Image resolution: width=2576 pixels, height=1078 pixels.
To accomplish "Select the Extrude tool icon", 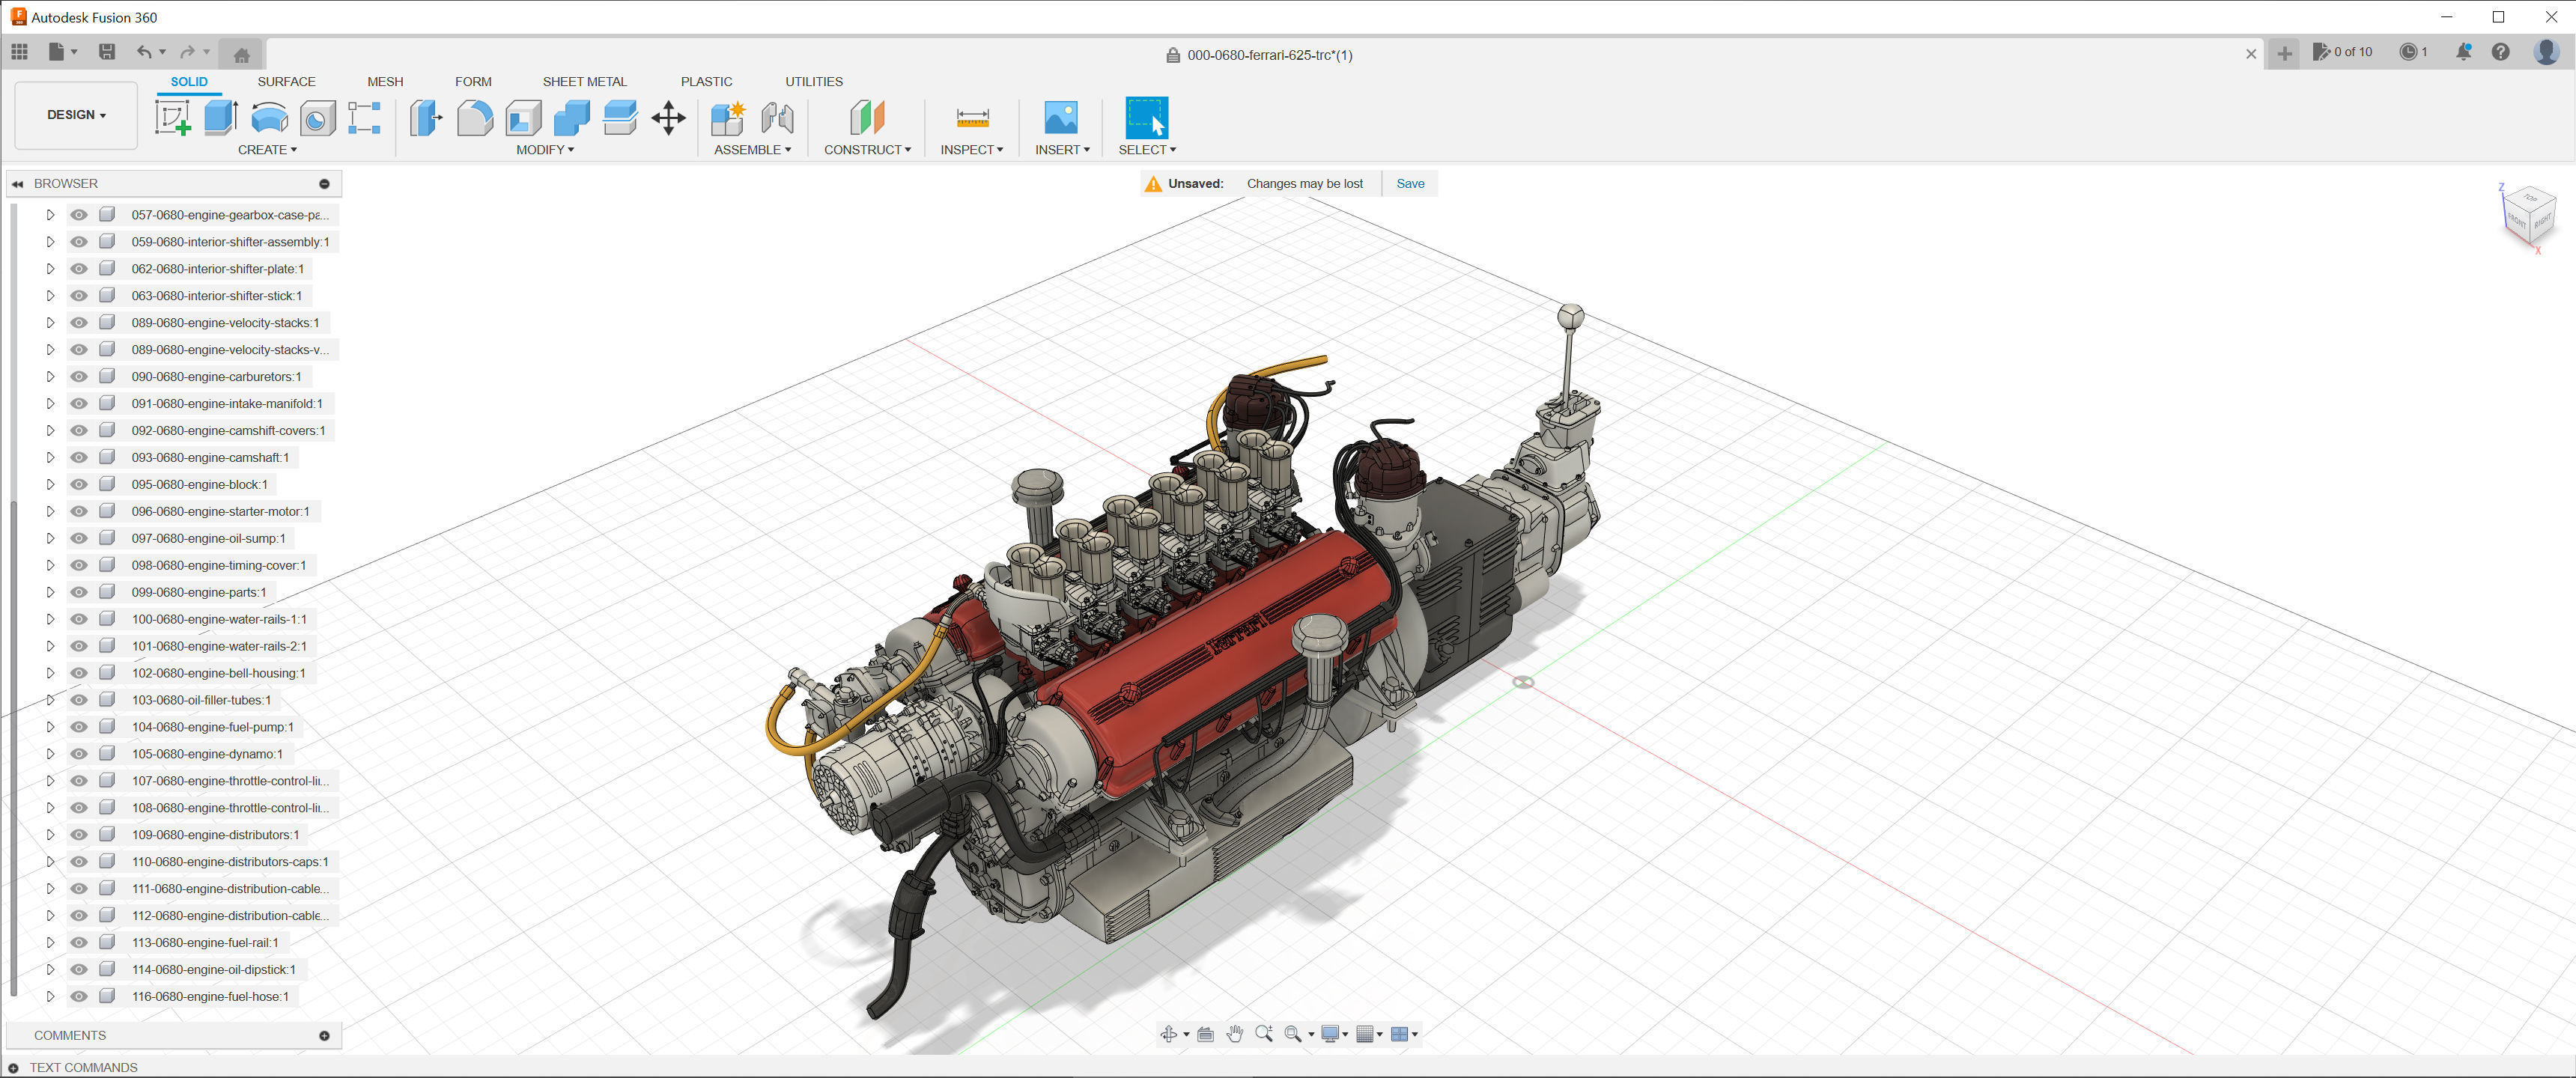I will tap(220, 118).
